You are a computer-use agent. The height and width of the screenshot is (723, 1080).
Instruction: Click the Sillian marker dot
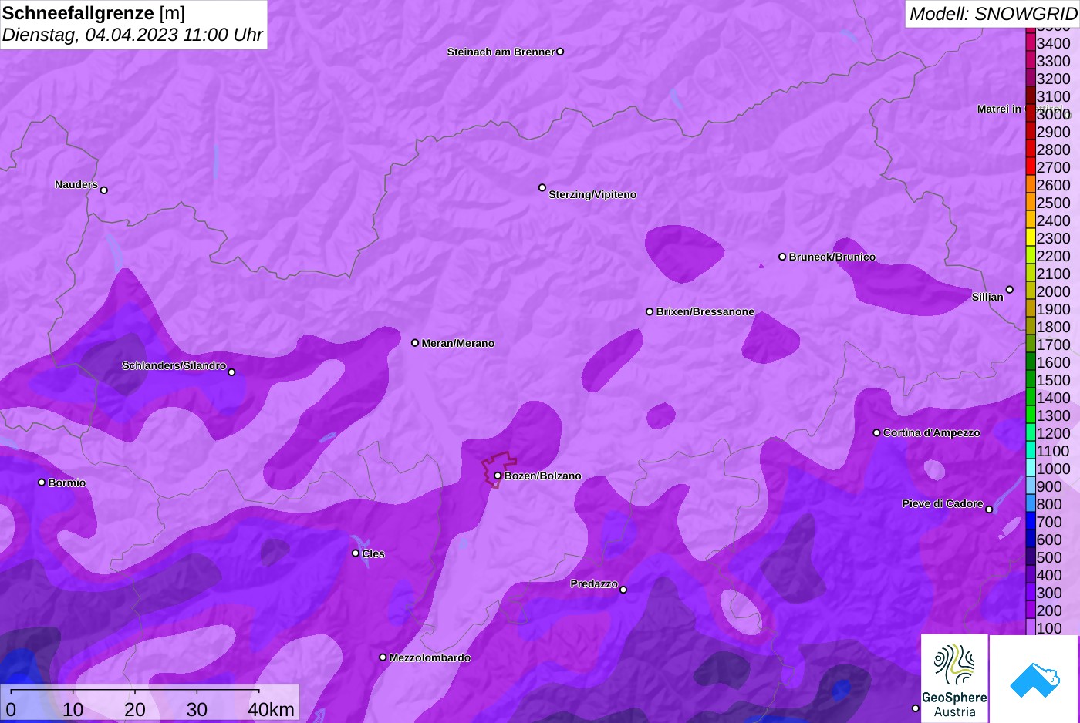pyautogui.click(x=1010, y=290)
